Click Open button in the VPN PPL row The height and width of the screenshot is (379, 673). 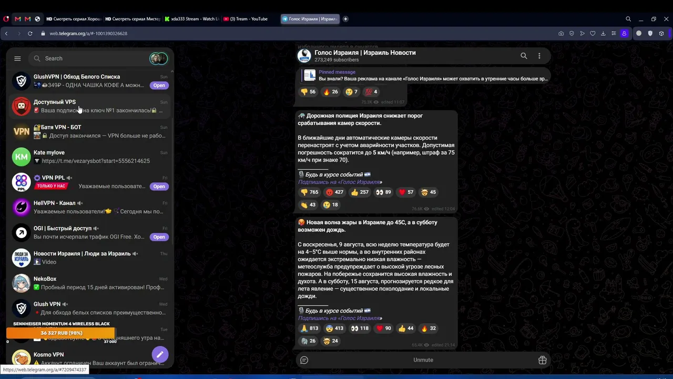(159, 186)
